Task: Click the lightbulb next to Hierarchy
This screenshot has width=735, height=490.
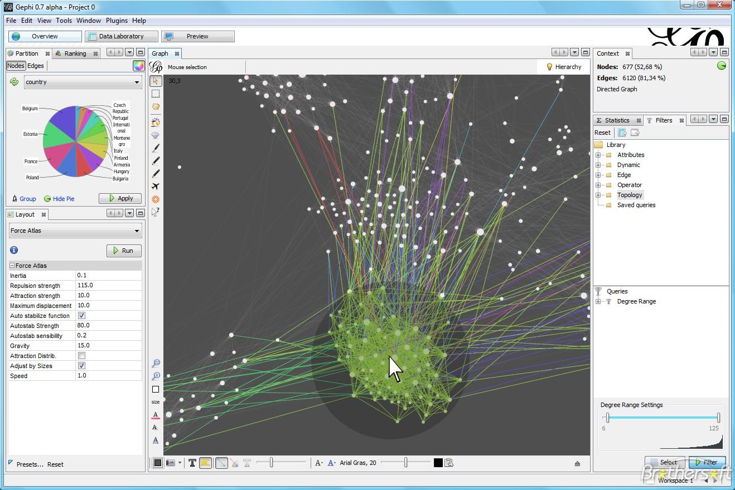Action: point(549,67)
